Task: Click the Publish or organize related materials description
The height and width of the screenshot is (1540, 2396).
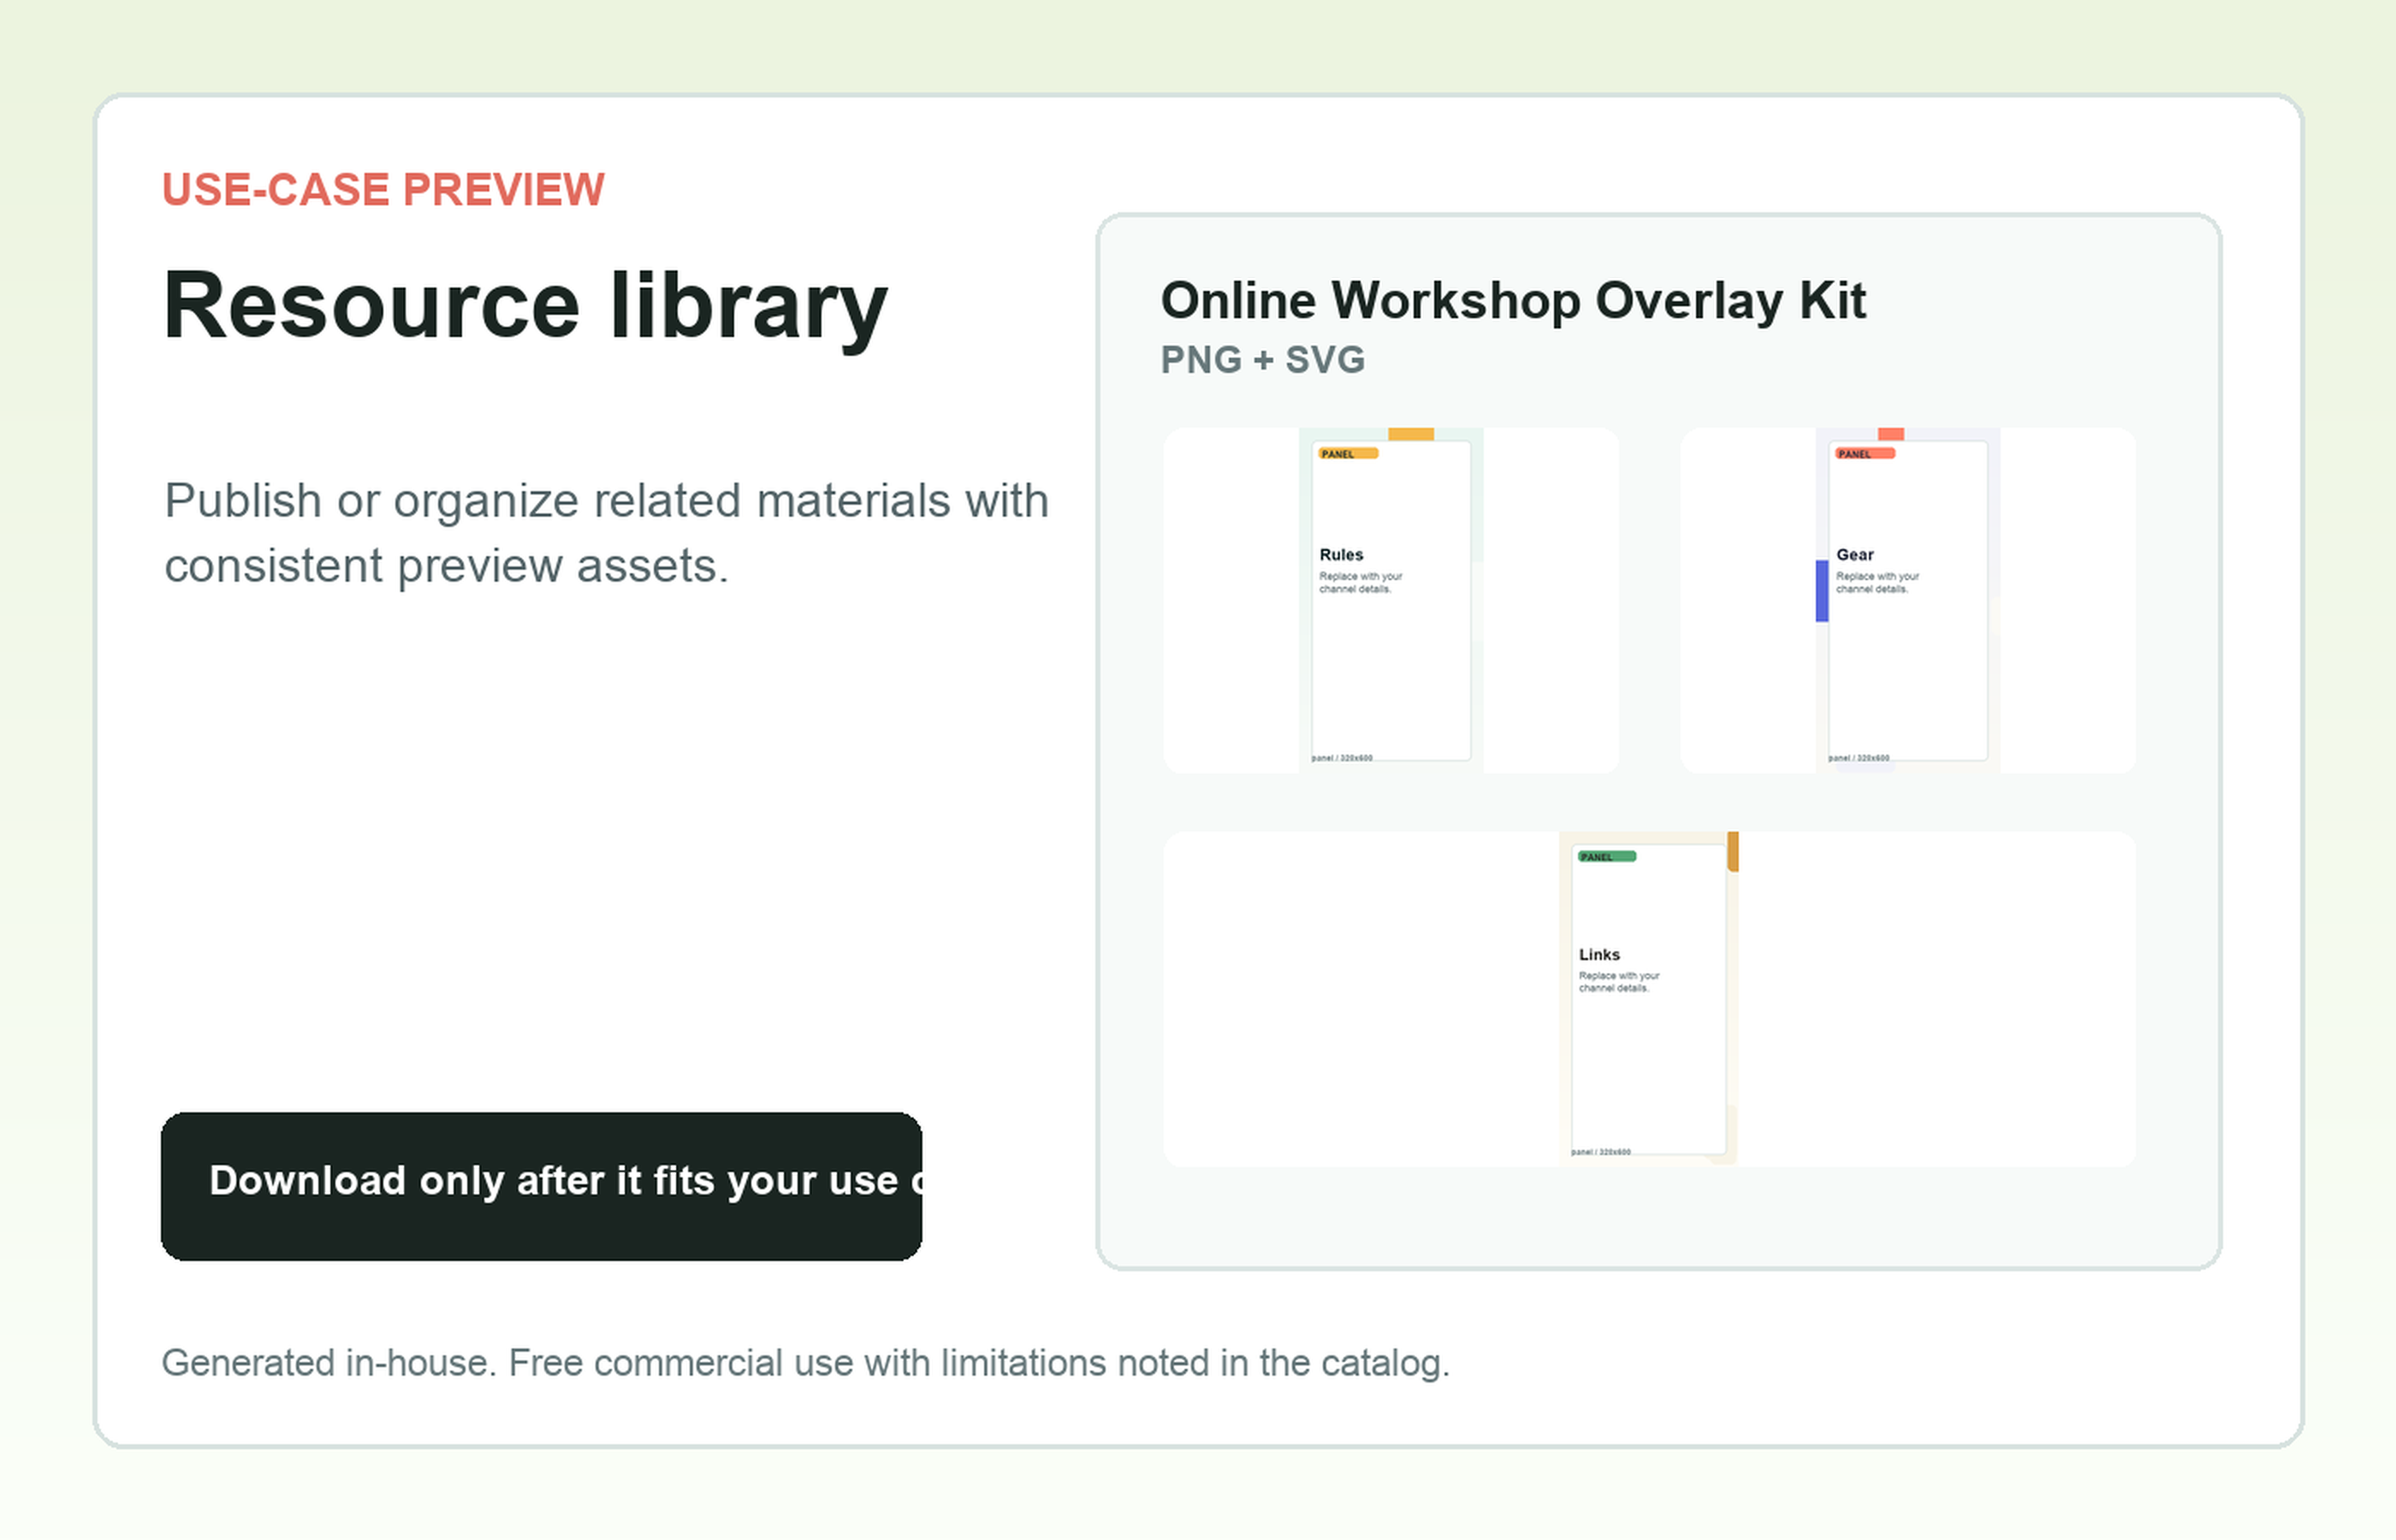Action: pyautogui.click(x=606, y=533)
